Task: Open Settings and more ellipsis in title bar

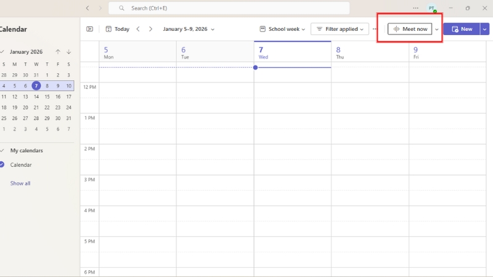Action: (x=415, y=8)
